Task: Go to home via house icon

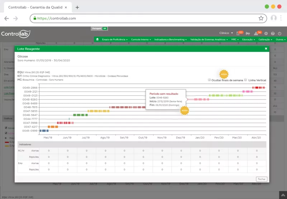Action: click(x=97, y=39)
